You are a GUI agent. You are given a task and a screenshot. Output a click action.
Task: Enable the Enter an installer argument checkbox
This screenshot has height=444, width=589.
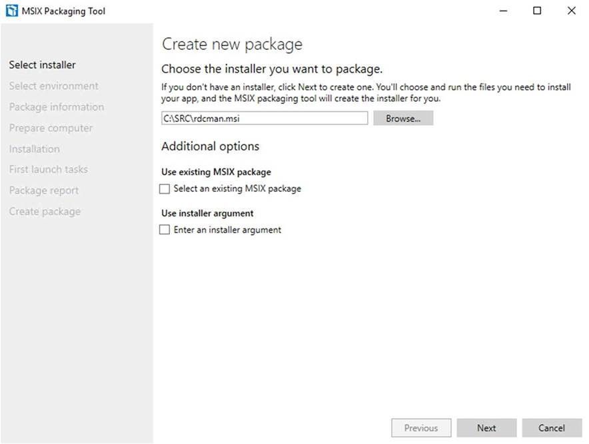165,230
